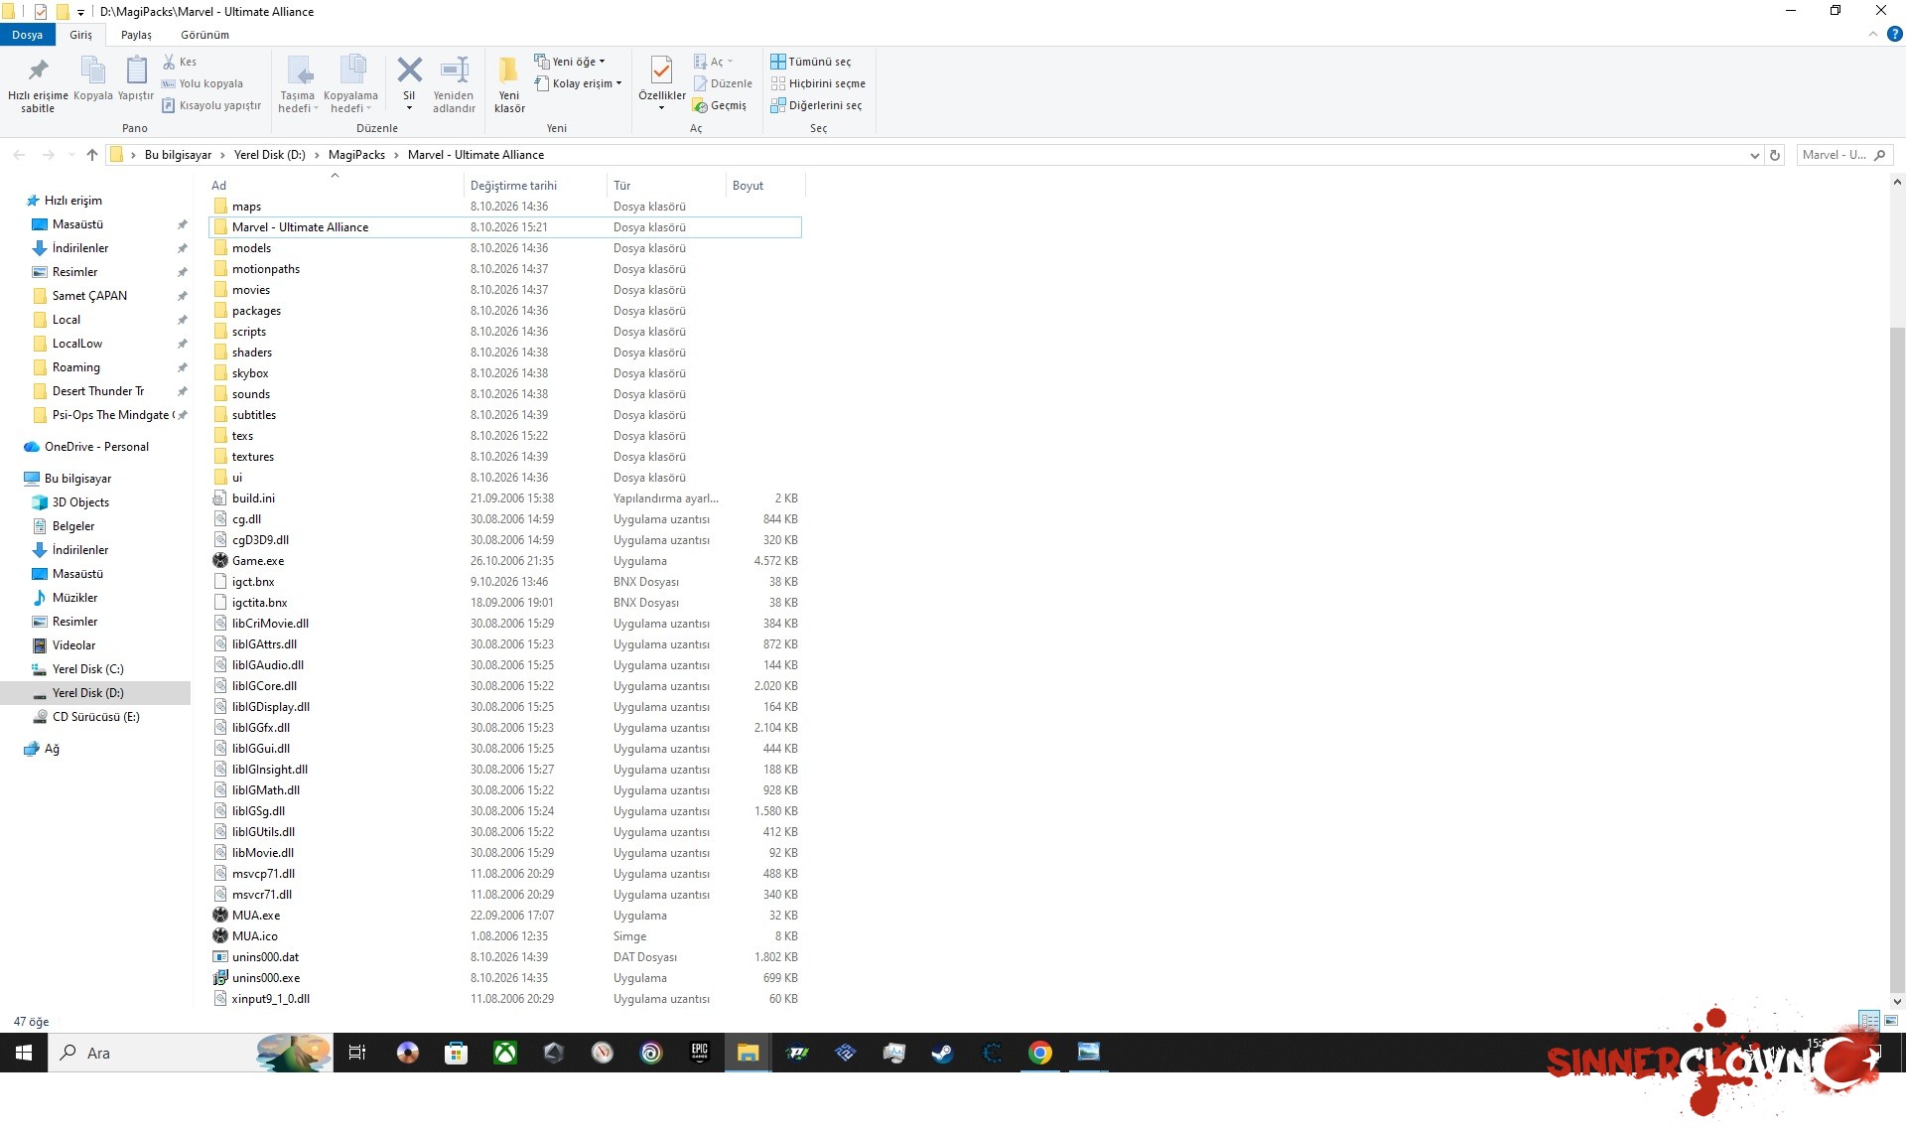Open the Dosya menu tab
Image resolution: width=1906 pixels, height=1134 pixels.
click(27, 35)
